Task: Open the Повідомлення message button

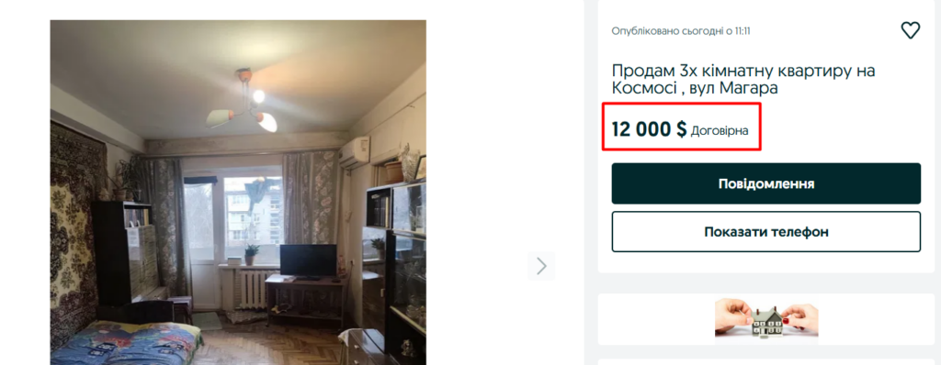Action: pyautogui.click(x=765, y=183)
